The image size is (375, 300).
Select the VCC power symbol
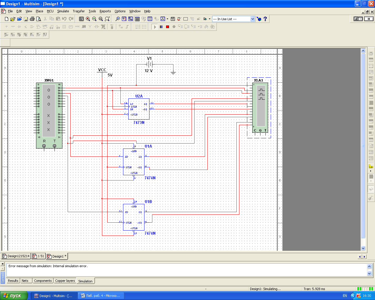coord(102,70)
